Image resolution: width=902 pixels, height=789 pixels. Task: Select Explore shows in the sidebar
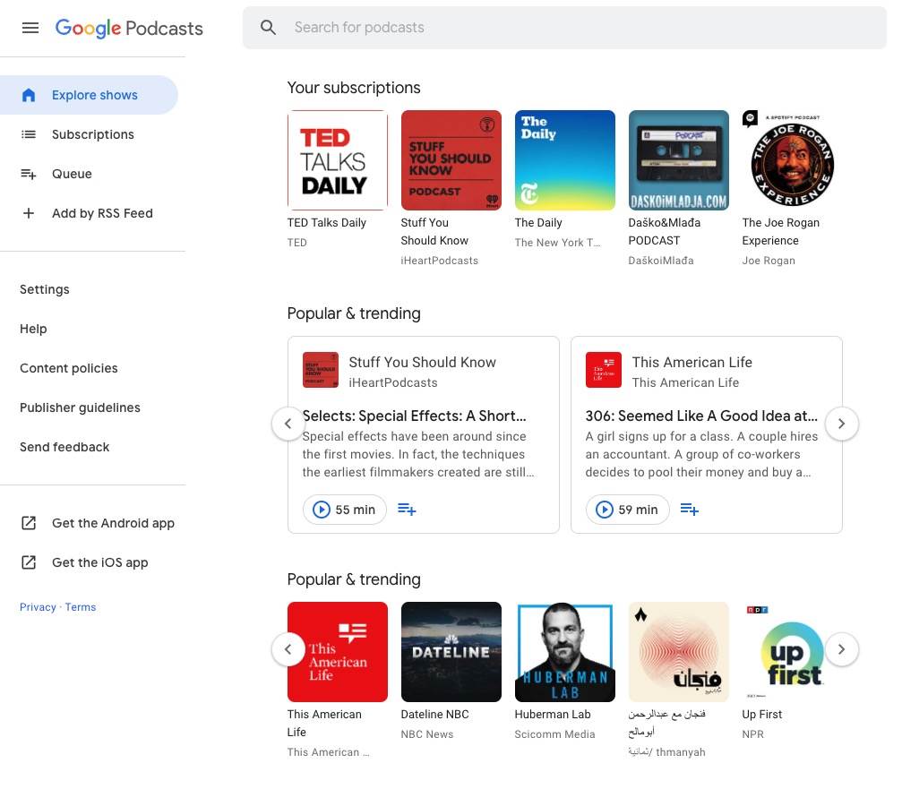click(94, 95)
